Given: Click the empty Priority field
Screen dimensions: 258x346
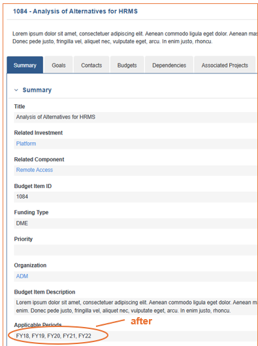Looking at the screenshot, I should 136,250.
